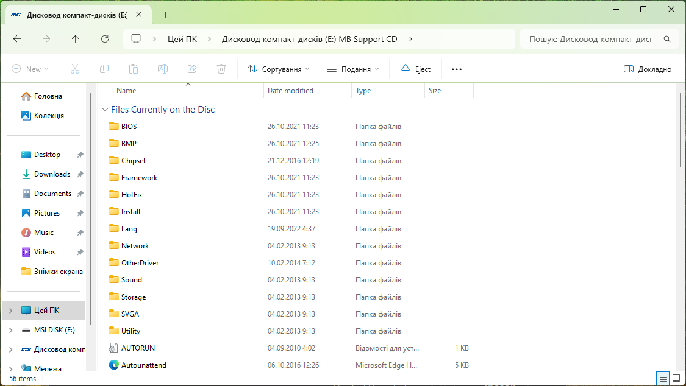Switch to large thumbnails view icon
686x386 pixels.
[x=676, y=378]
